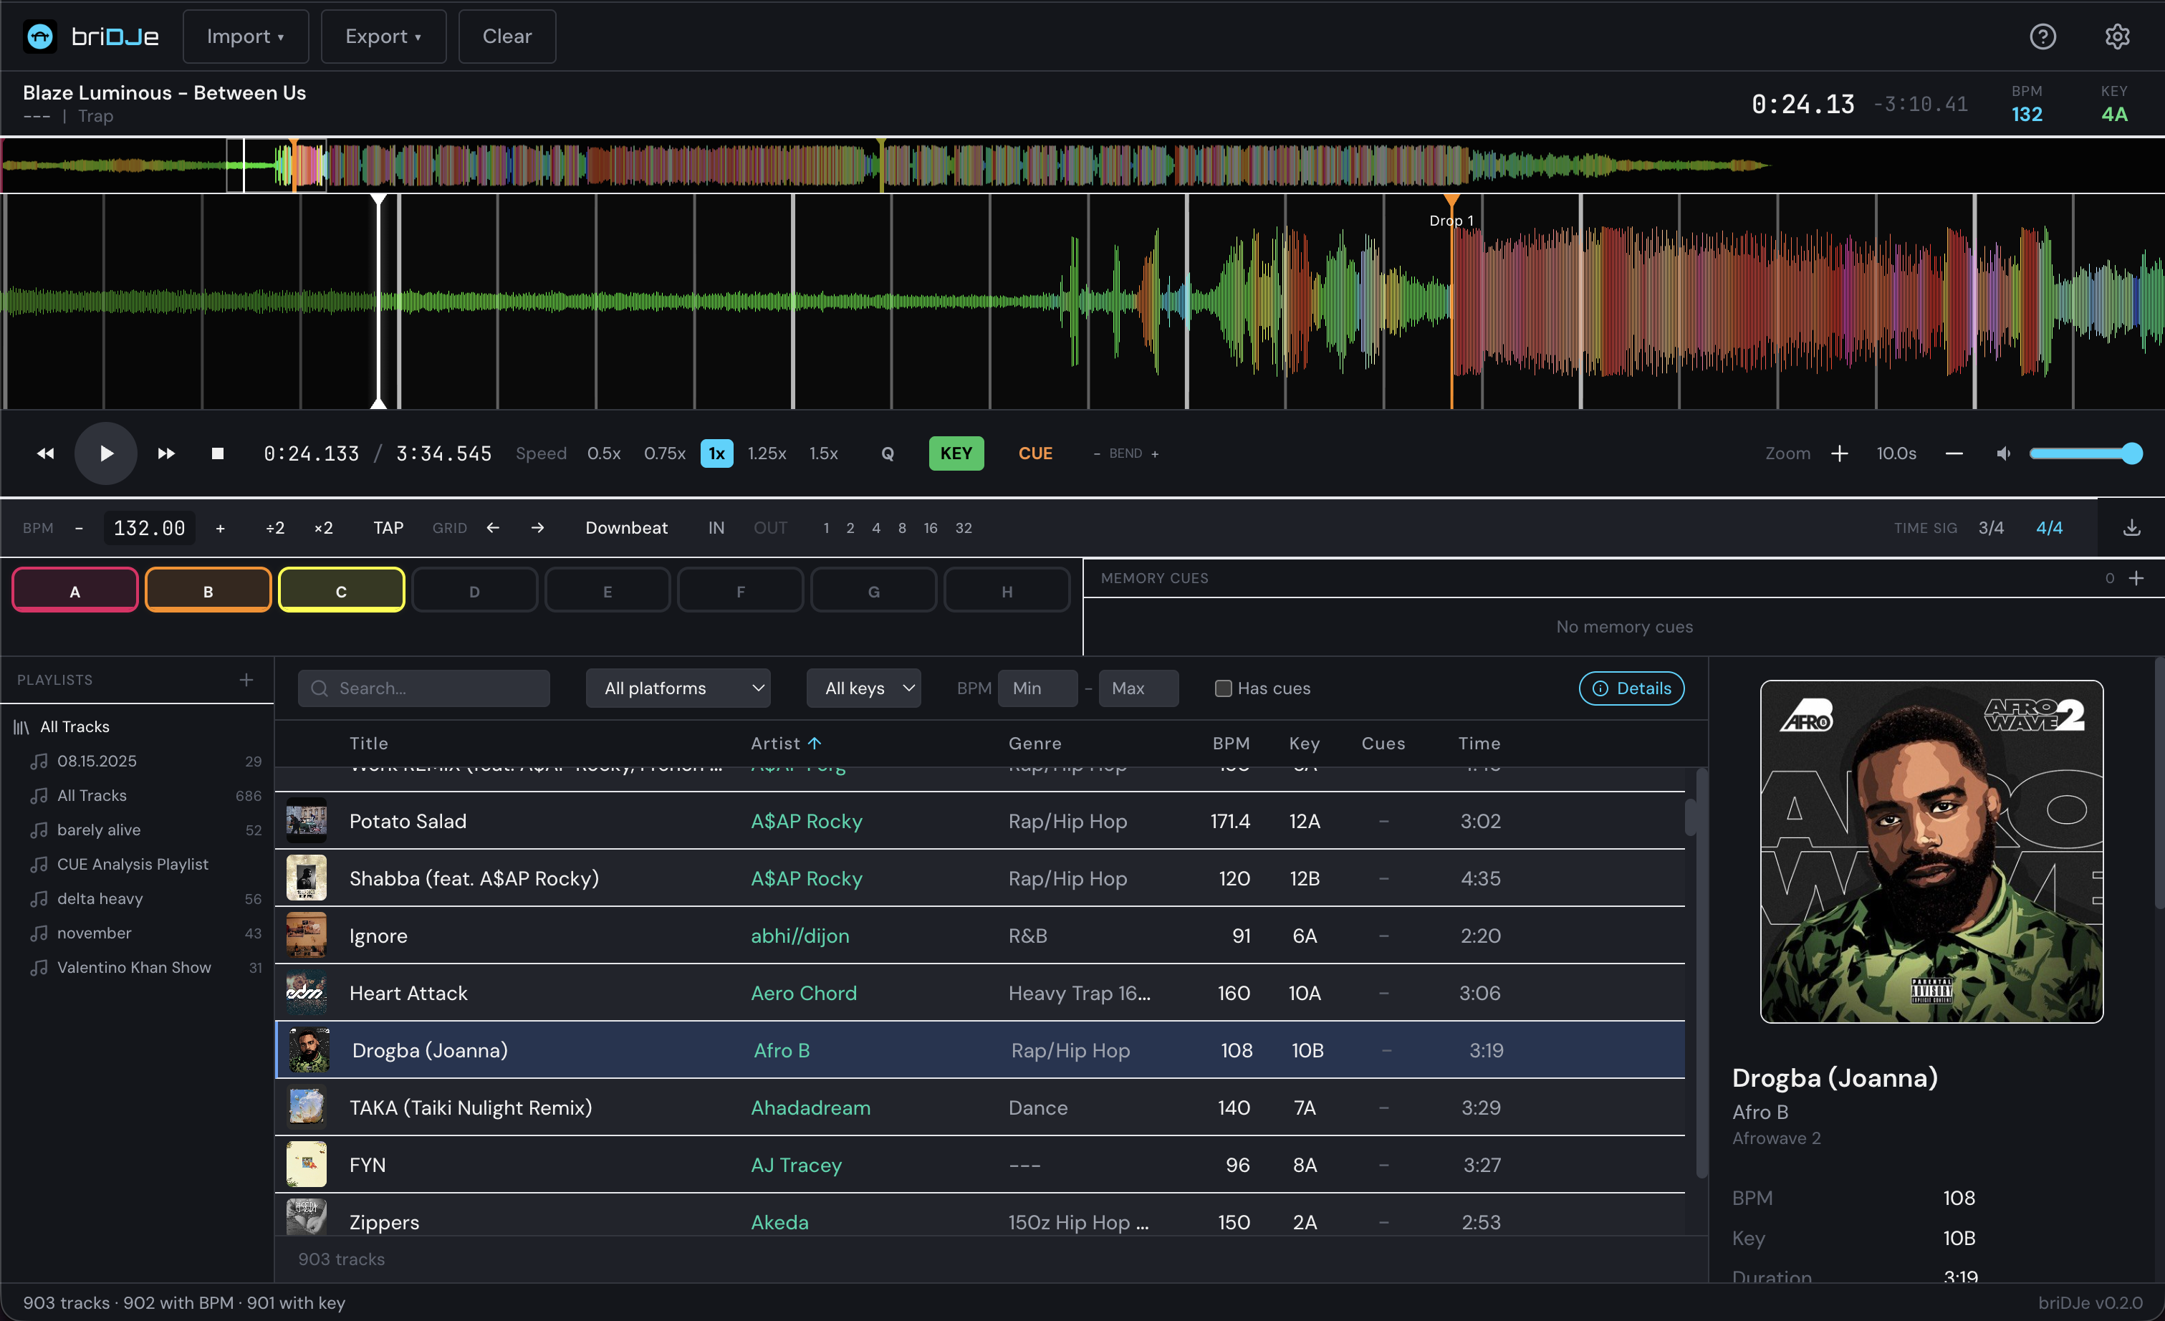The image size is (2165, 1321).
Task: Set playback speed to 1.25x
Action: [766, 453]
